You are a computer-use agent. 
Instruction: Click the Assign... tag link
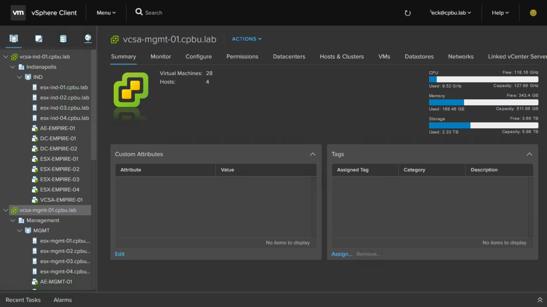point(342,254)
